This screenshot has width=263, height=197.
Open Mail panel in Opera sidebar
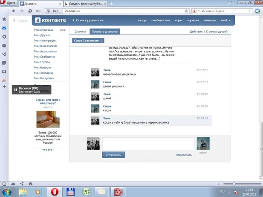tap(4, 28)
